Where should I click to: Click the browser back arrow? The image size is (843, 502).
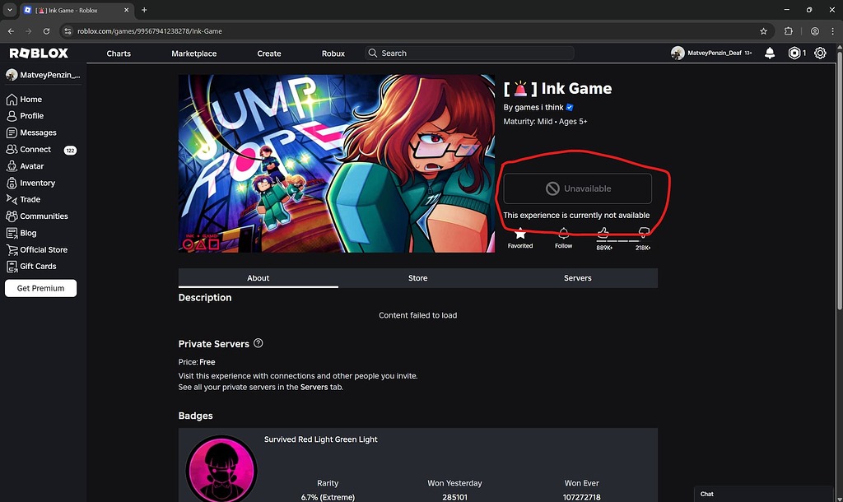click(11, 31)
